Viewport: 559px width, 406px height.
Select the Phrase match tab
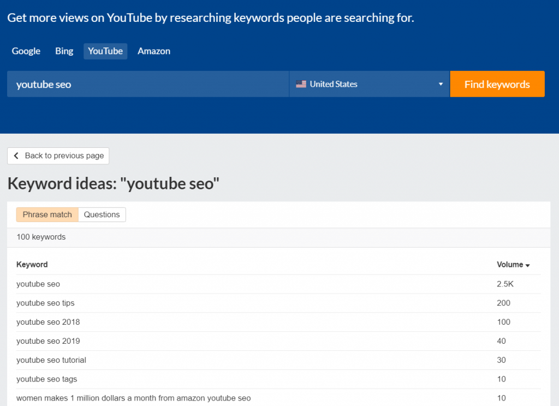click(x=47, y=214)
